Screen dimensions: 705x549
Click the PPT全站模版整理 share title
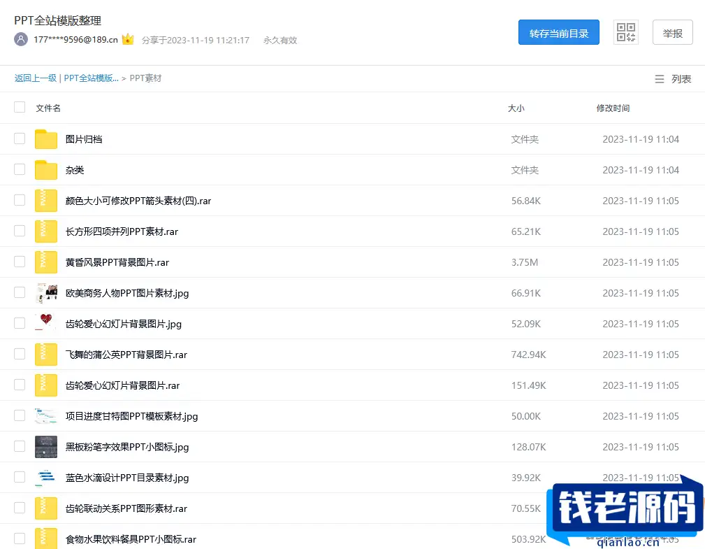click(57, 21)
